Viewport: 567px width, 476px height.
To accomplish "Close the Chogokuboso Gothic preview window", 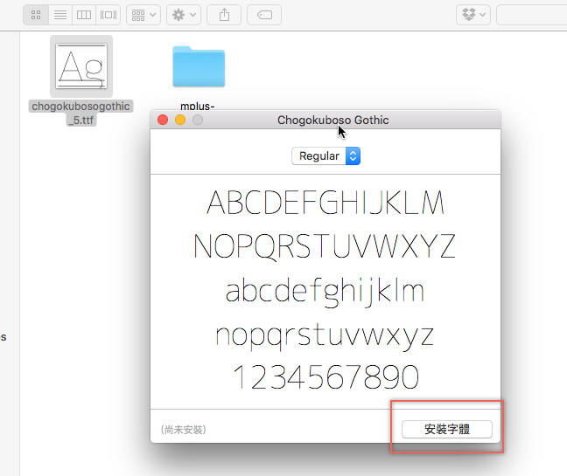I will (x=163, y=120).
